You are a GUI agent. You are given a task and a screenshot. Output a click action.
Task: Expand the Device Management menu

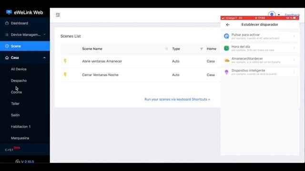pyautogui.click(x=25, y=35)
